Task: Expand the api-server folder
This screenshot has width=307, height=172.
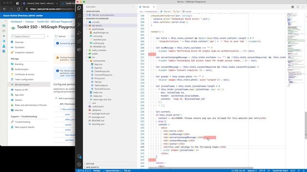Action: click(87, 25)
